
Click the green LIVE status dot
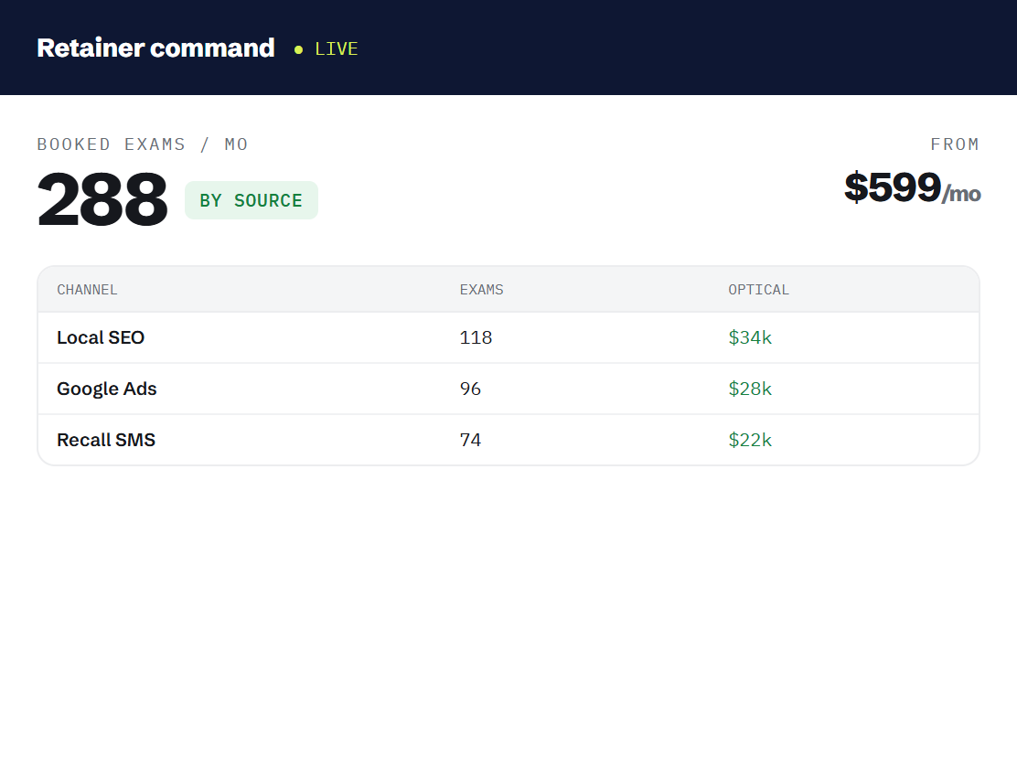tap(298, 49)
